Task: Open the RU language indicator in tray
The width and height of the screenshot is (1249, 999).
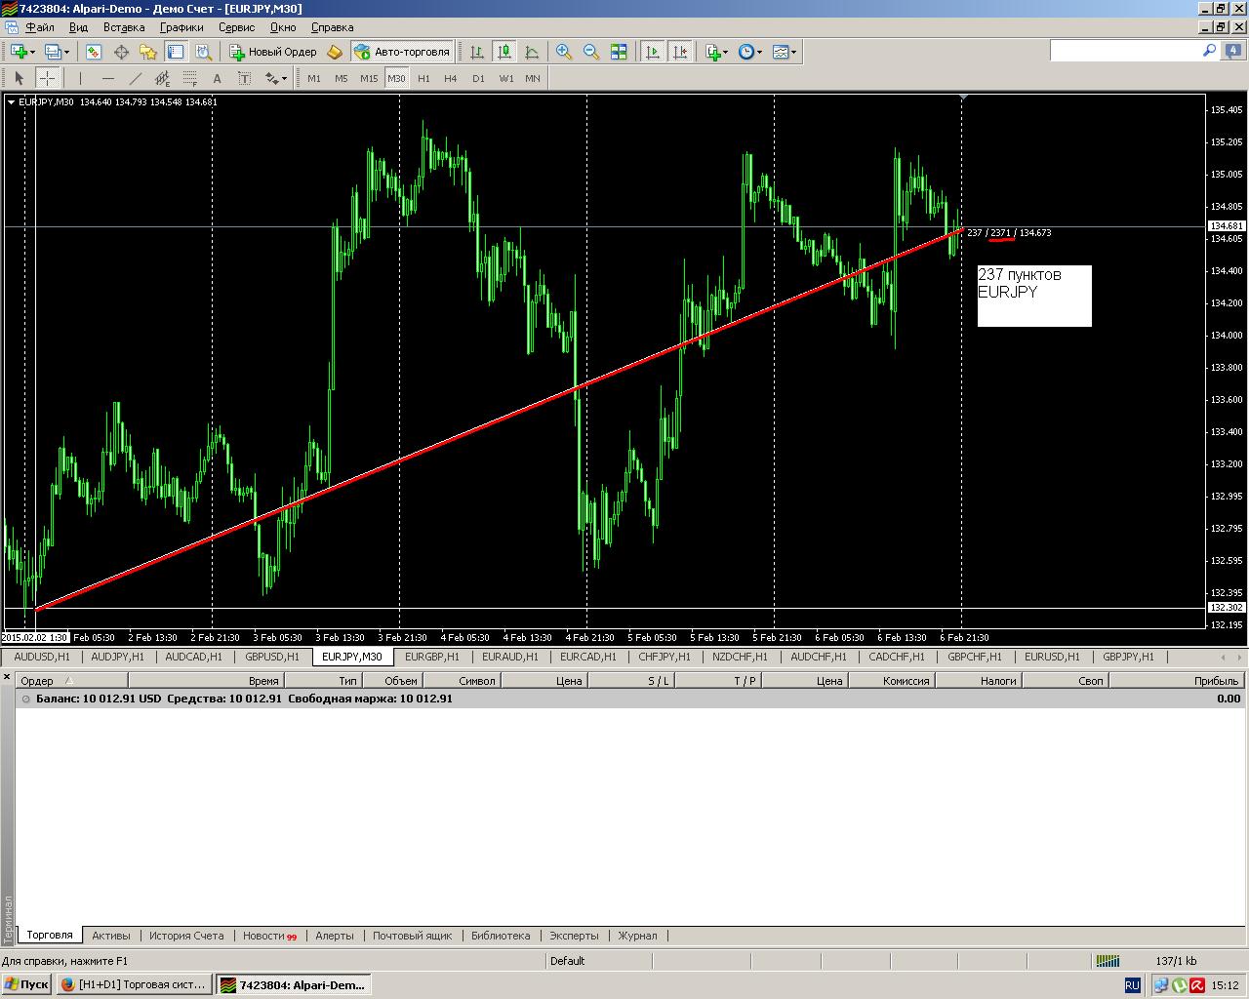Action: pos(1132,985)
